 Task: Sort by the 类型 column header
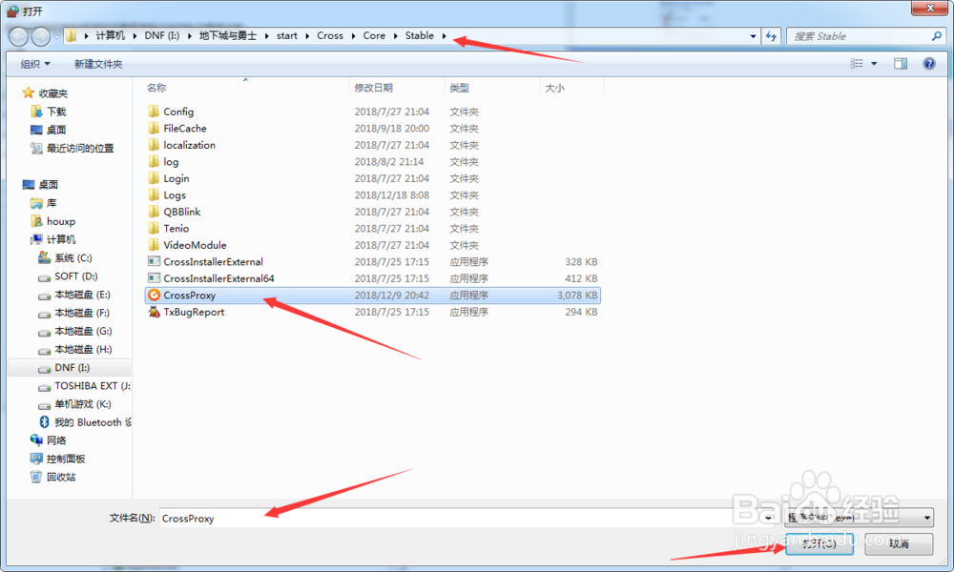(492, 88)
